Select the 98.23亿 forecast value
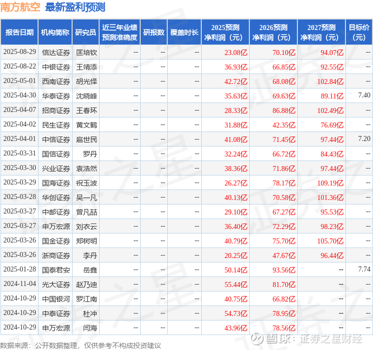373x350 pixels. point(332,226)
